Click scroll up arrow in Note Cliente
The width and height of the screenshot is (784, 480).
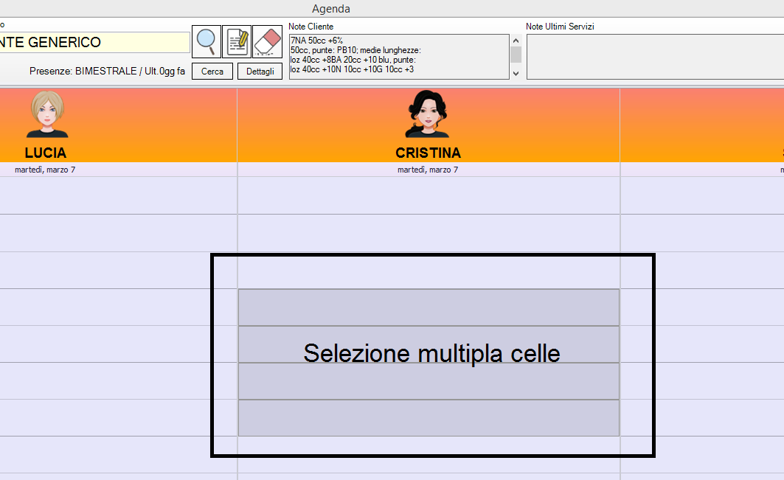pyautogui.click(x=516, y=40)
